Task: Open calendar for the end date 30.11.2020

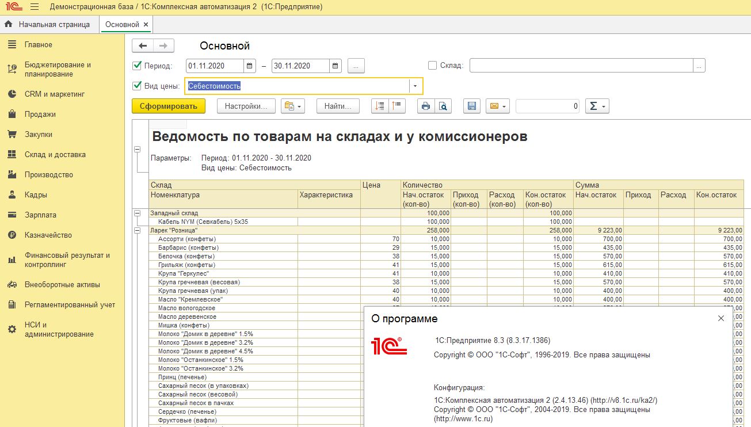Action: (336, 66)
